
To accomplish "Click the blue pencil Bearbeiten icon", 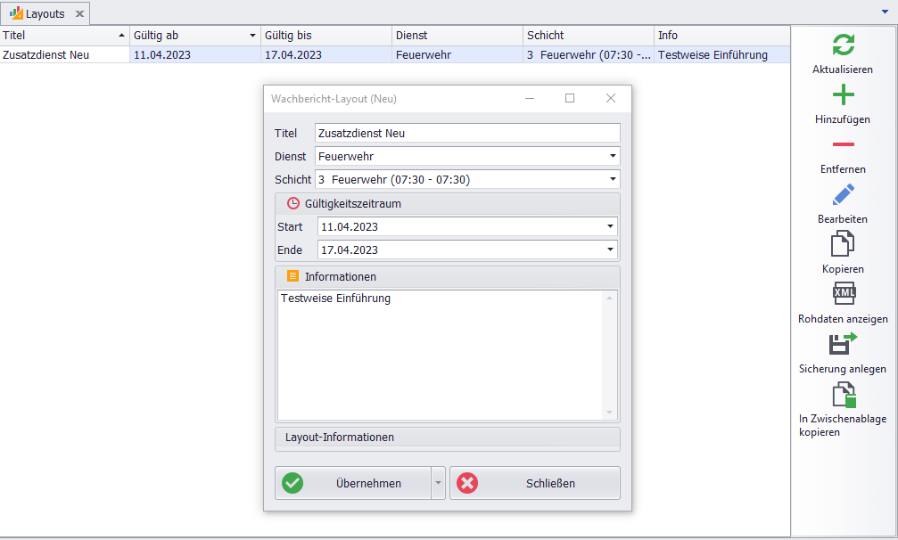I will coord(843,194).
